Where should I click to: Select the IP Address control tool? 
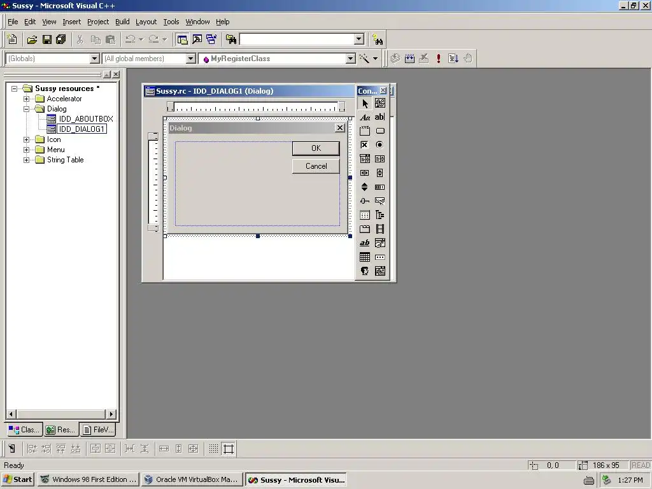380,257
